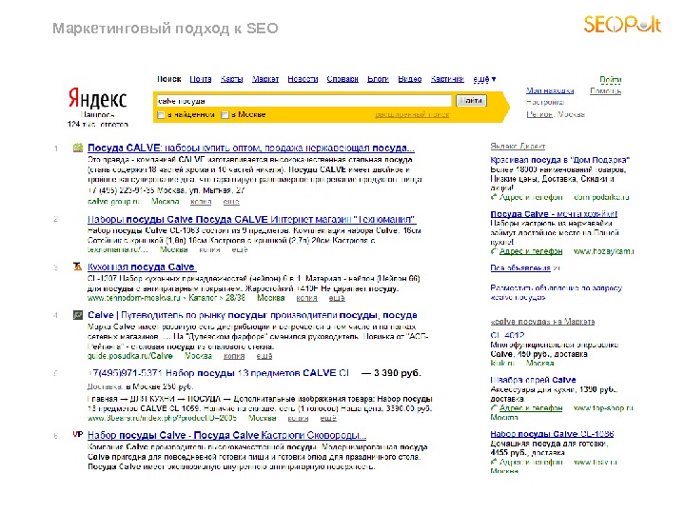Viewport: 685px width, 514px height.
Task: Expand the "ещё" services dropdown
Action: (484, 79)
